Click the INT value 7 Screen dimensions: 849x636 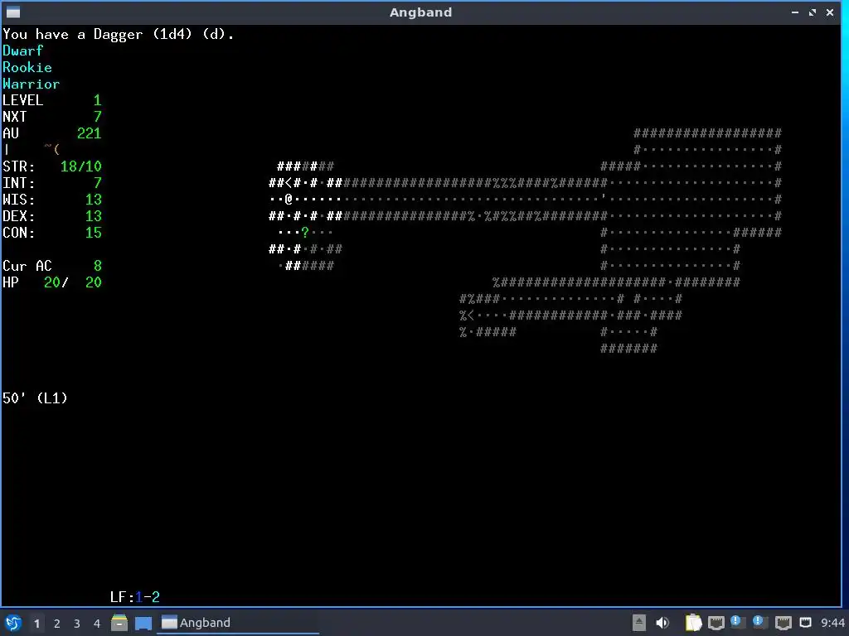click(x=98, y=183)
